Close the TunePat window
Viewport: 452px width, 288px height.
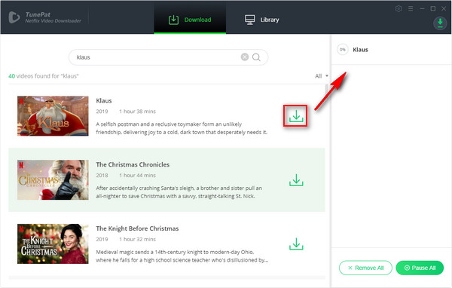444,8
